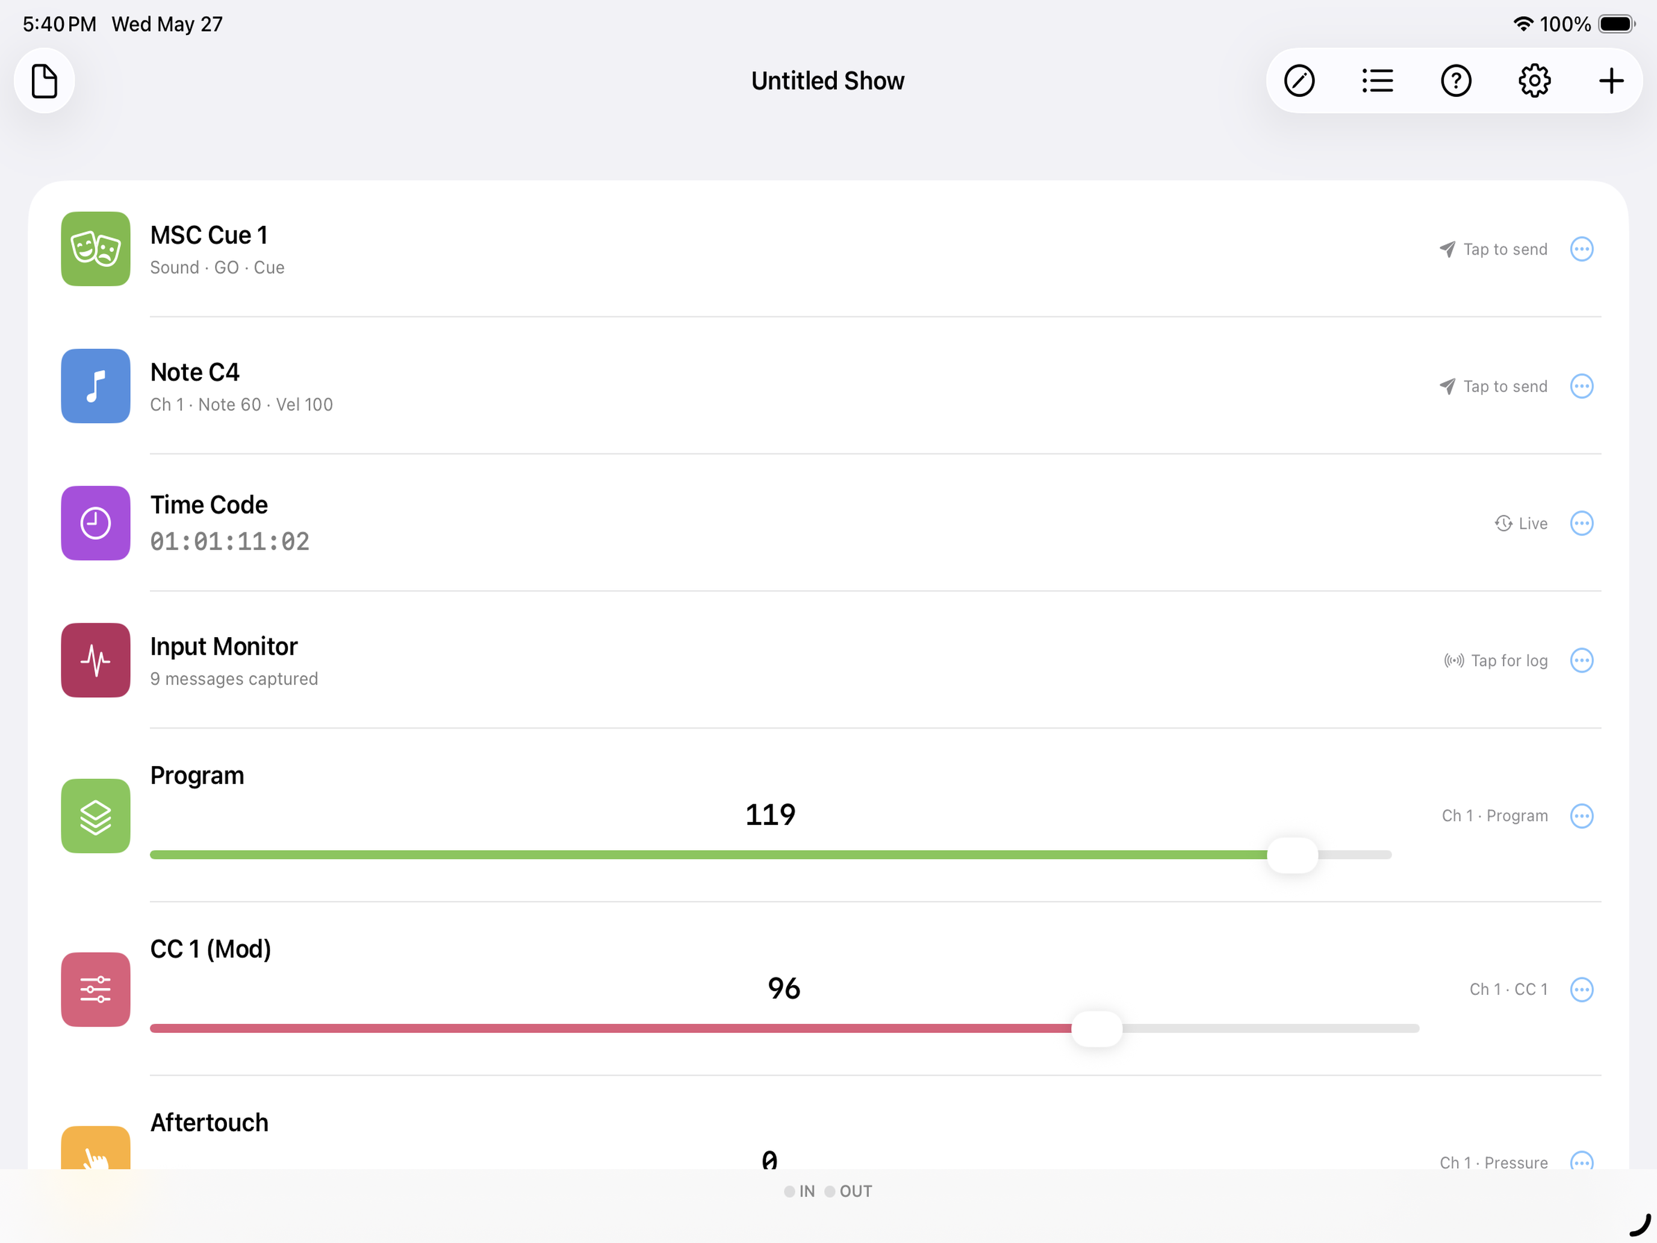Click the 5:40 PM clock
1657x1243 pixels.
(x=59, y=24)
